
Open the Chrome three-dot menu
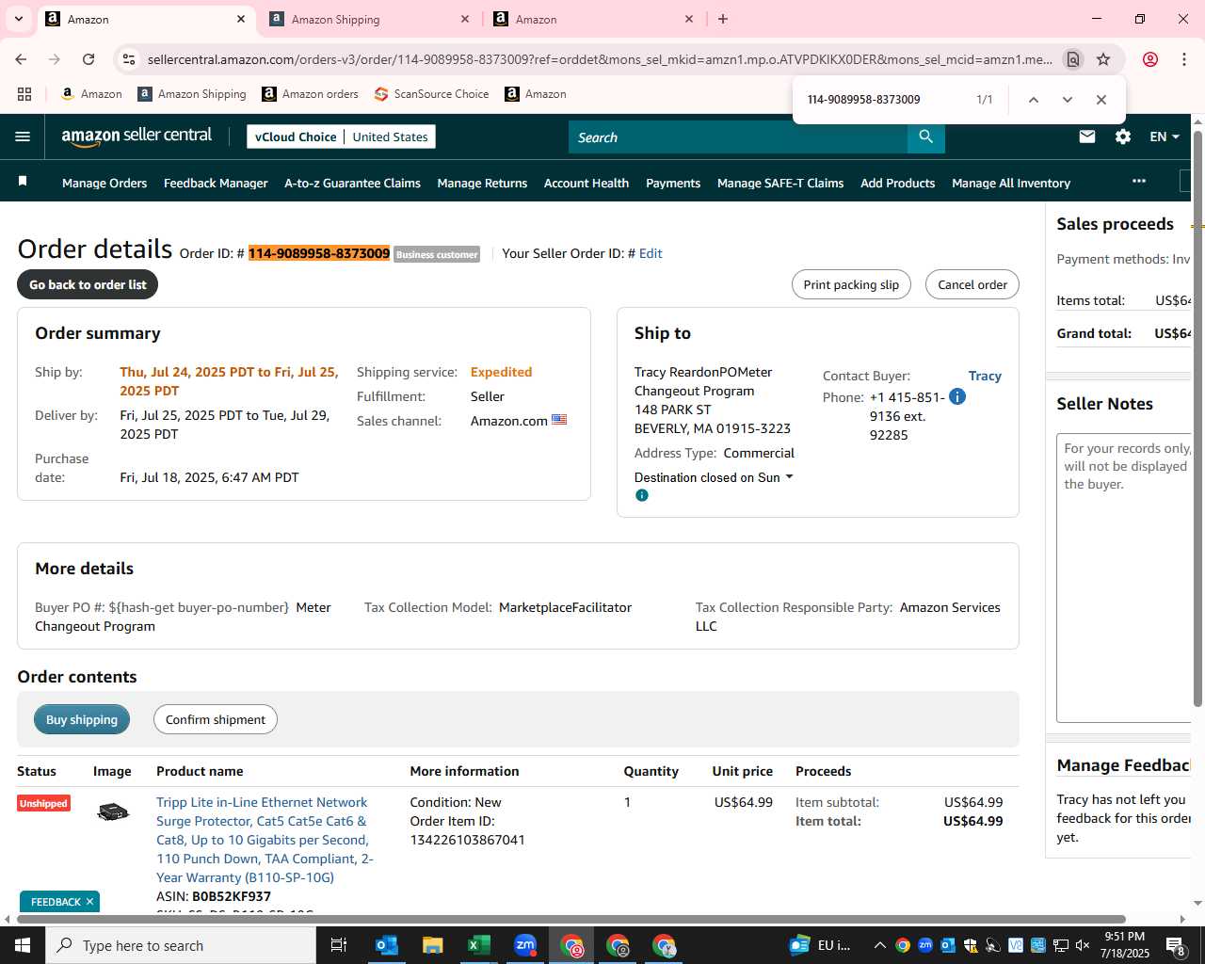(1184, 59)
